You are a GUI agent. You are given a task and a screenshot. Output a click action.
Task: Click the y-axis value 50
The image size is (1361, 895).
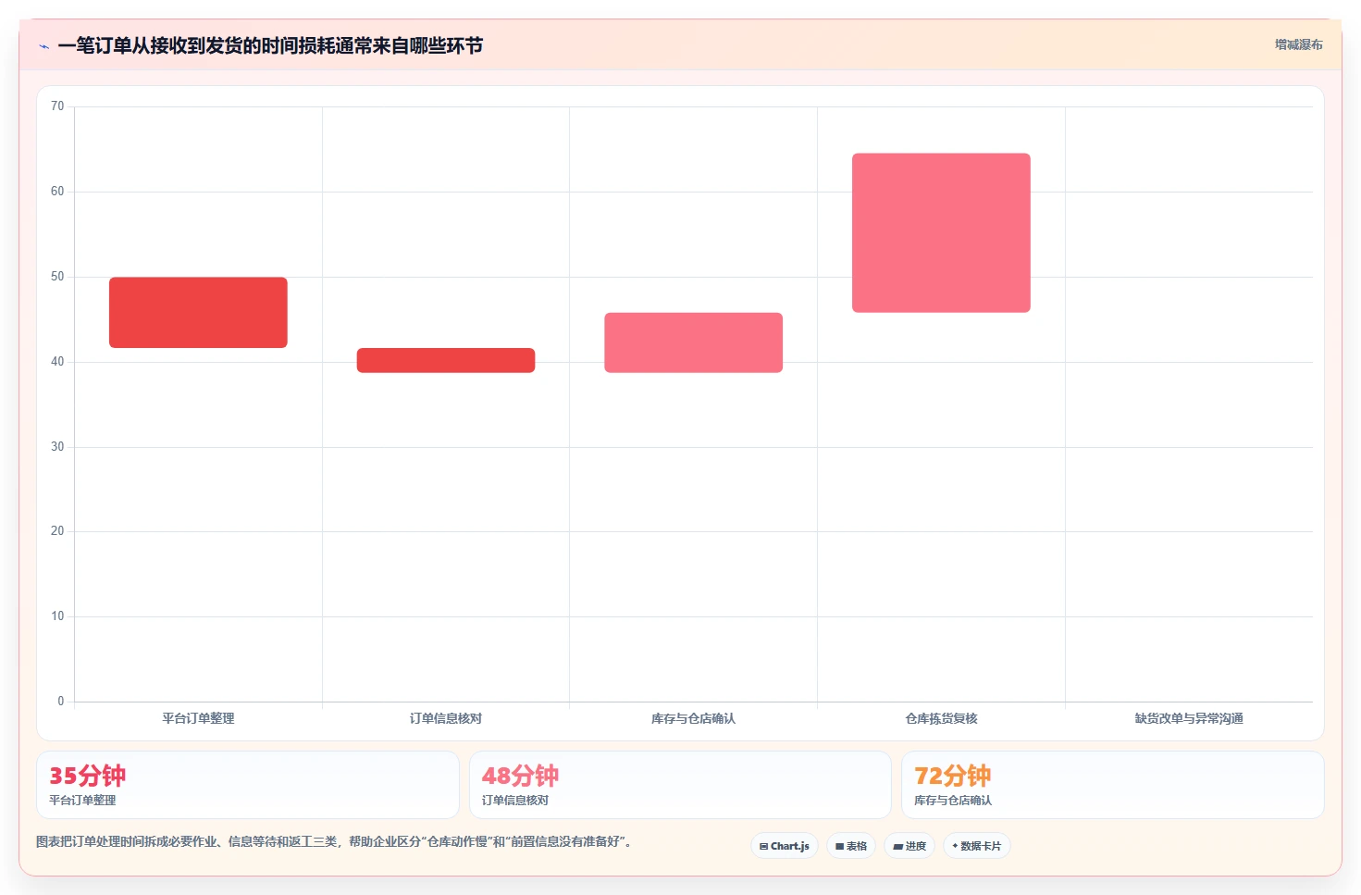tap(57, 277)
